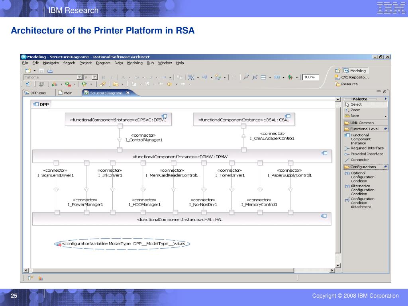Screen dimensions: 408x306
Task: Open the Modeling menu
Action: pyautogui.click(x=135, y=63)
